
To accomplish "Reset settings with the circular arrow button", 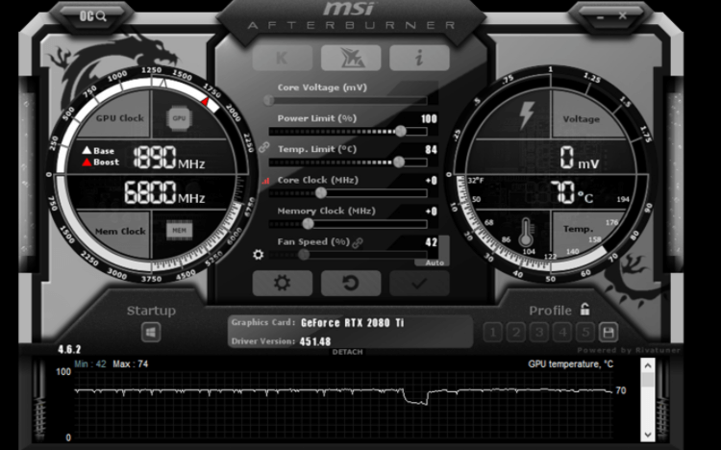I will 350,283.
